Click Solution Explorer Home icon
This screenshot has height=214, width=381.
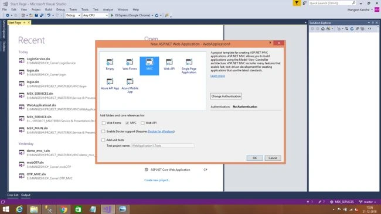[x=323, y=29]
